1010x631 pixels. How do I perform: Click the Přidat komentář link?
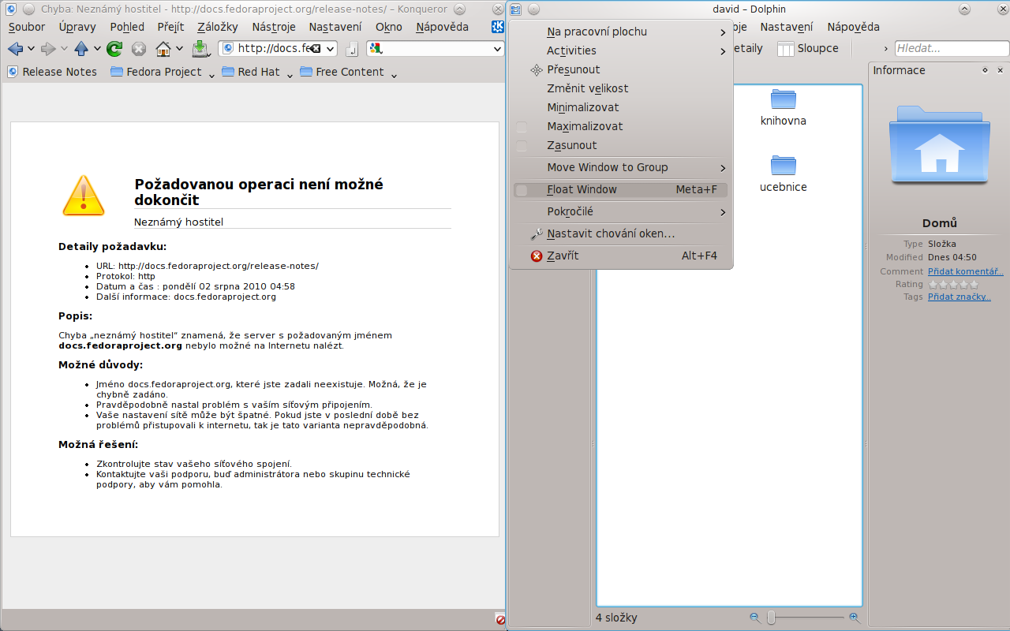966,271
